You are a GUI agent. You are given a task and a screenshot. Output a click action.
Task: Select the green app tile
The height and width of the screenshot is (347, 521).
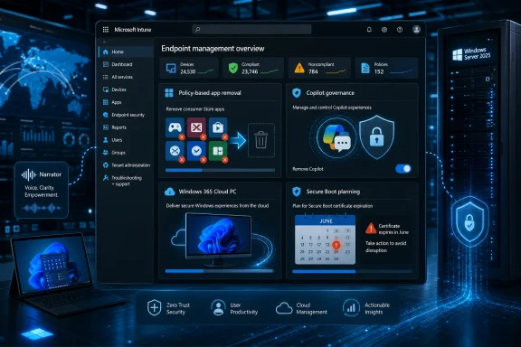pyautogui.click(x=218, y=151)
